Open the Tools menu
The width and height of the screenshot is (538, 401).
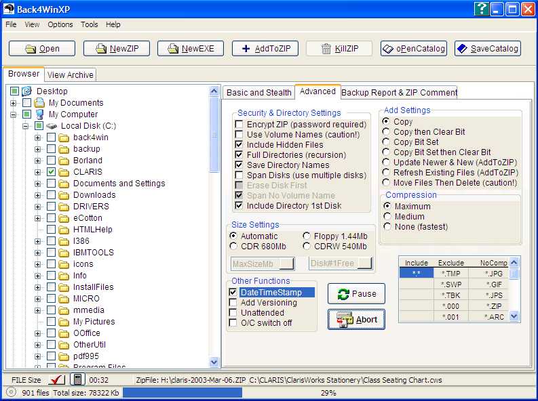coord(90,24)
